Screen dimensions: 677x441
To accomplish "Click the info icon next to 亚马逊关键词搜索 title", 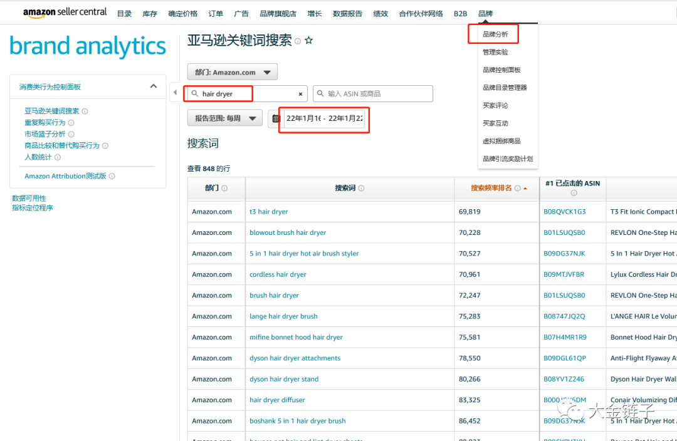I will tap(298, 41).
